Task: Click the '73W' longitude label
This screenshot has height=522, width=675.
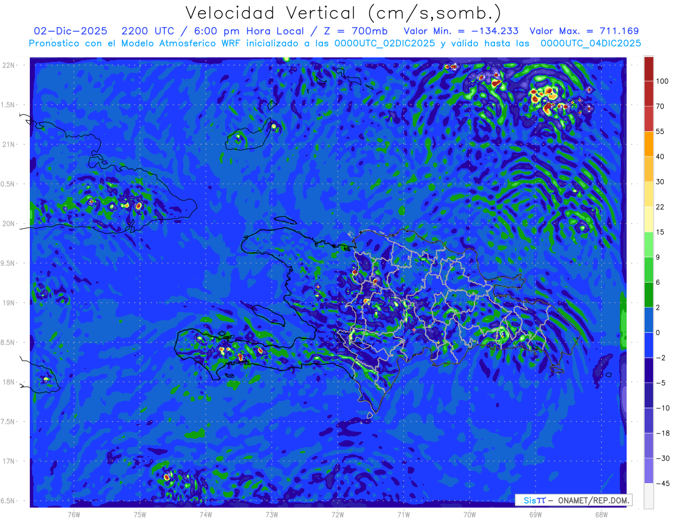Action: tap(272, 514)
